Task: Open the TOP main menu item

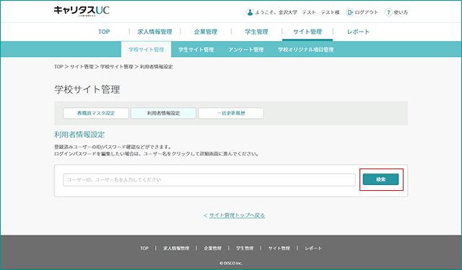Action: 104,32
